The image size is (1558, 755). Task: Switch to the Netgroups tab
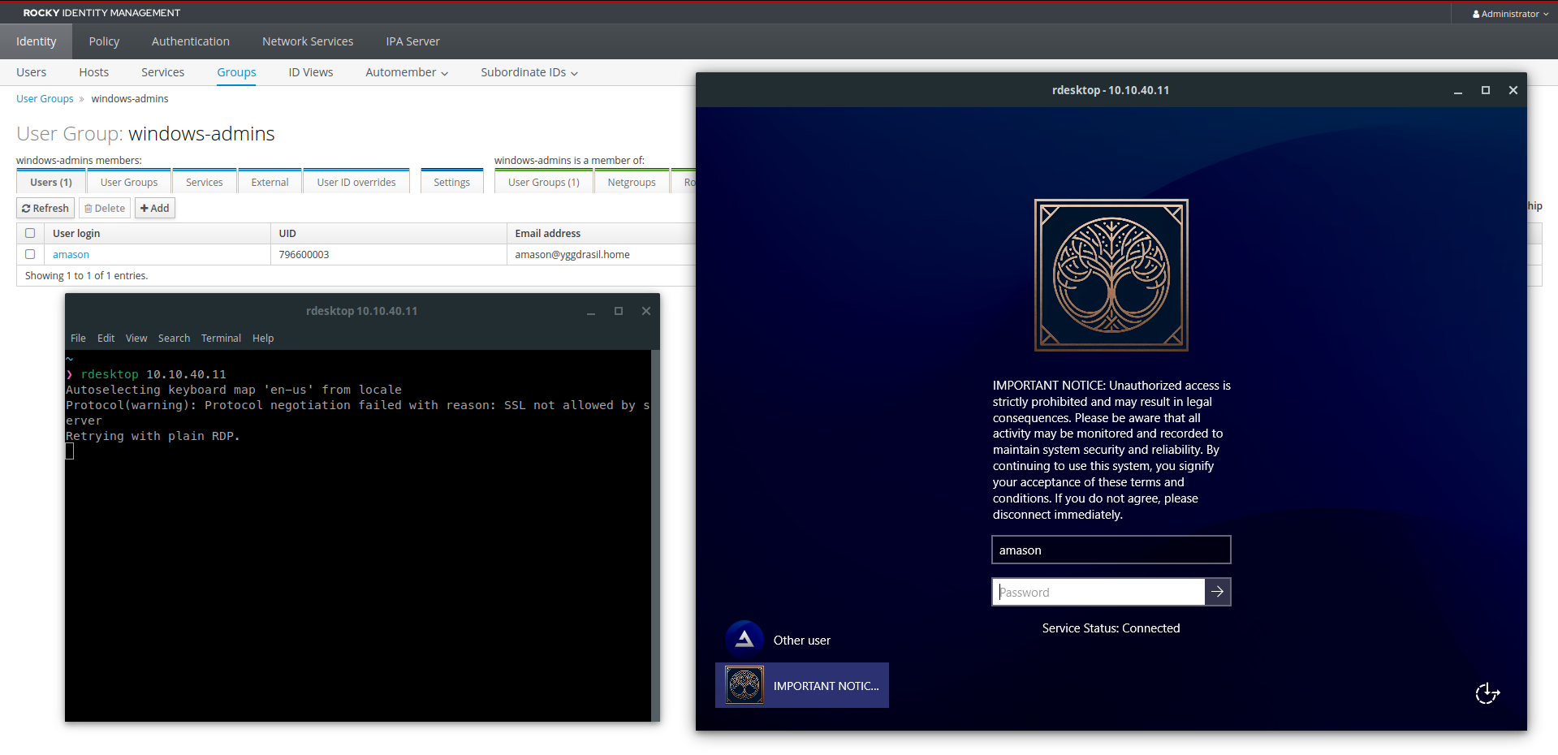tap(632, 182)
